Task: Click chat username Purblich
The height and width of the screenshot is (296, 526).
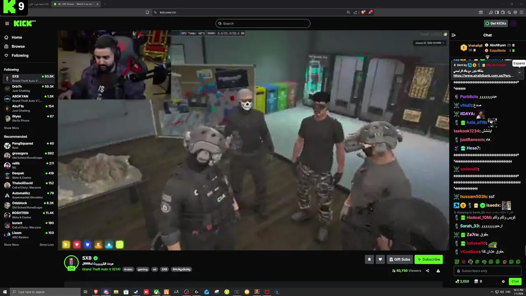Action: 468,97
